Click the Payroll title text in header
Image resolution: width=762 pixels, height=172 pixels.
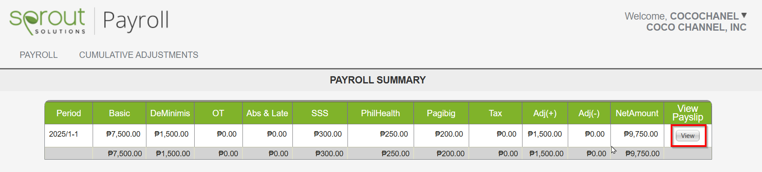(x=136, y=21)
